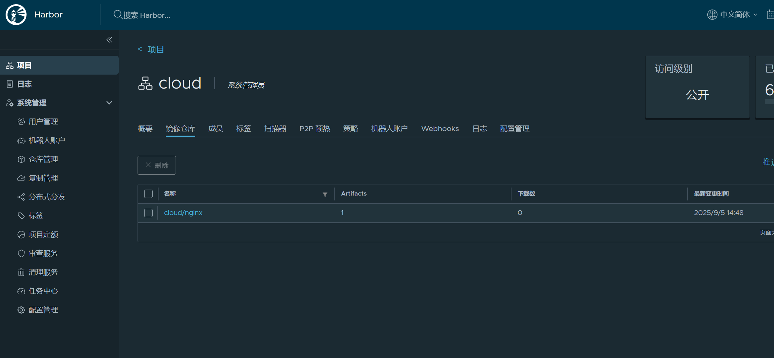Image resolution: width=774 pixels, height=358 pixels.
Task: Select 项目定额 in the sidebar
Action: (x=43, y=235)
